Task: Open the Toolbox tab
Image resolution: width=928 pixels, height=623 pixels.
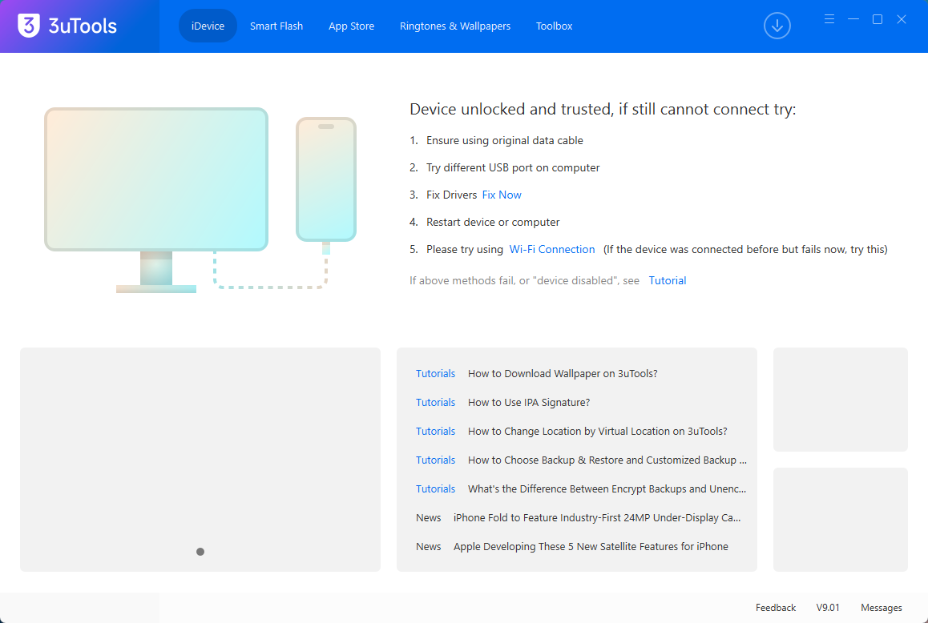Action: [554, 26]
